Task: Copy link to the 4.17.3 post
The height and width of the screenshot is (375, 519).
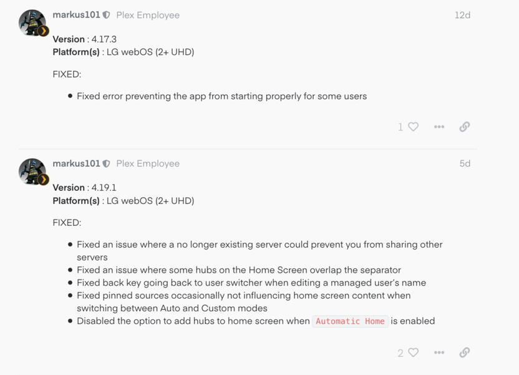Action: 465,127
